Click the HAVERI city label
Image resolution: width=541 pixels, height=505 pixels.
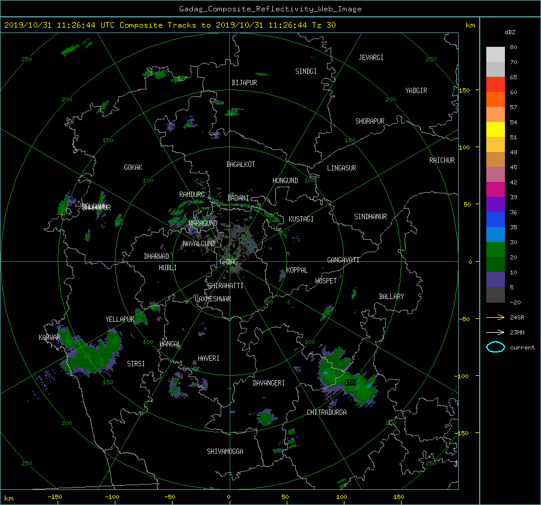tap(209, 358)
